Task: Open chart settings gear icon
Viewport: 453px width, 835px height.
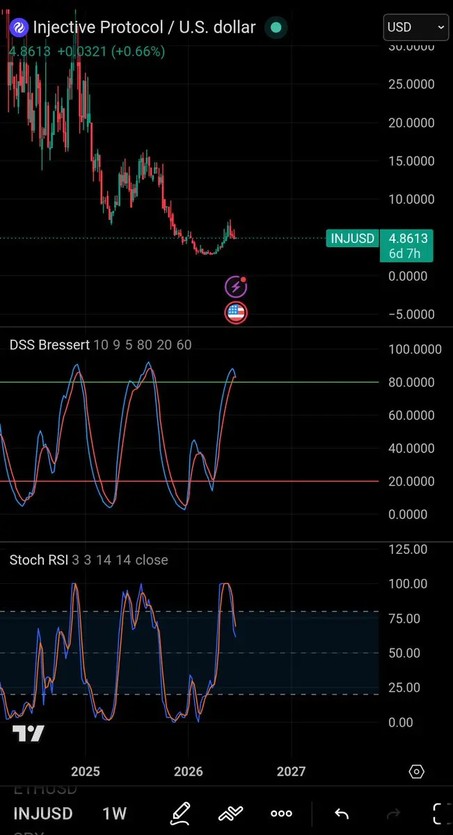Action: pyautogui.click(x=416, y=771)
